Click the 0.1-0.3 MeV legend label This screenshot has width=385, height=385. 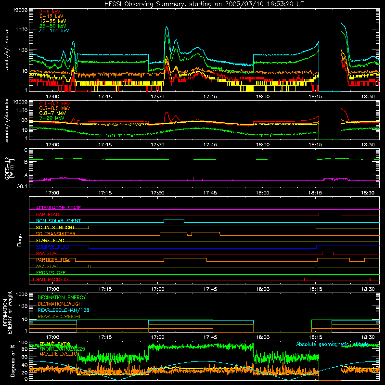[55, 103]
